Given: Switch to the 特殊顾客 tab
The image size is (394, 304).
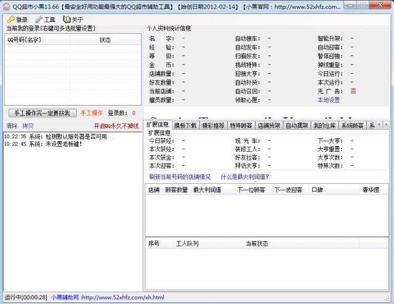Looking at the screenshot, I should 241,125.
